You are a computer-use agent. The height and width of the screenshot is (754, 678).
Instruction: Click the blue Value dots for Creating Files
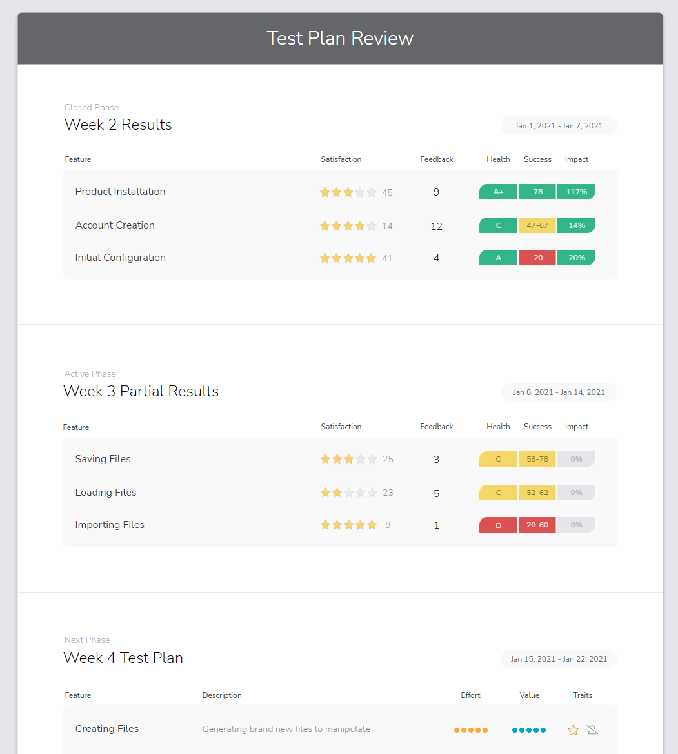tap(529, 730)
